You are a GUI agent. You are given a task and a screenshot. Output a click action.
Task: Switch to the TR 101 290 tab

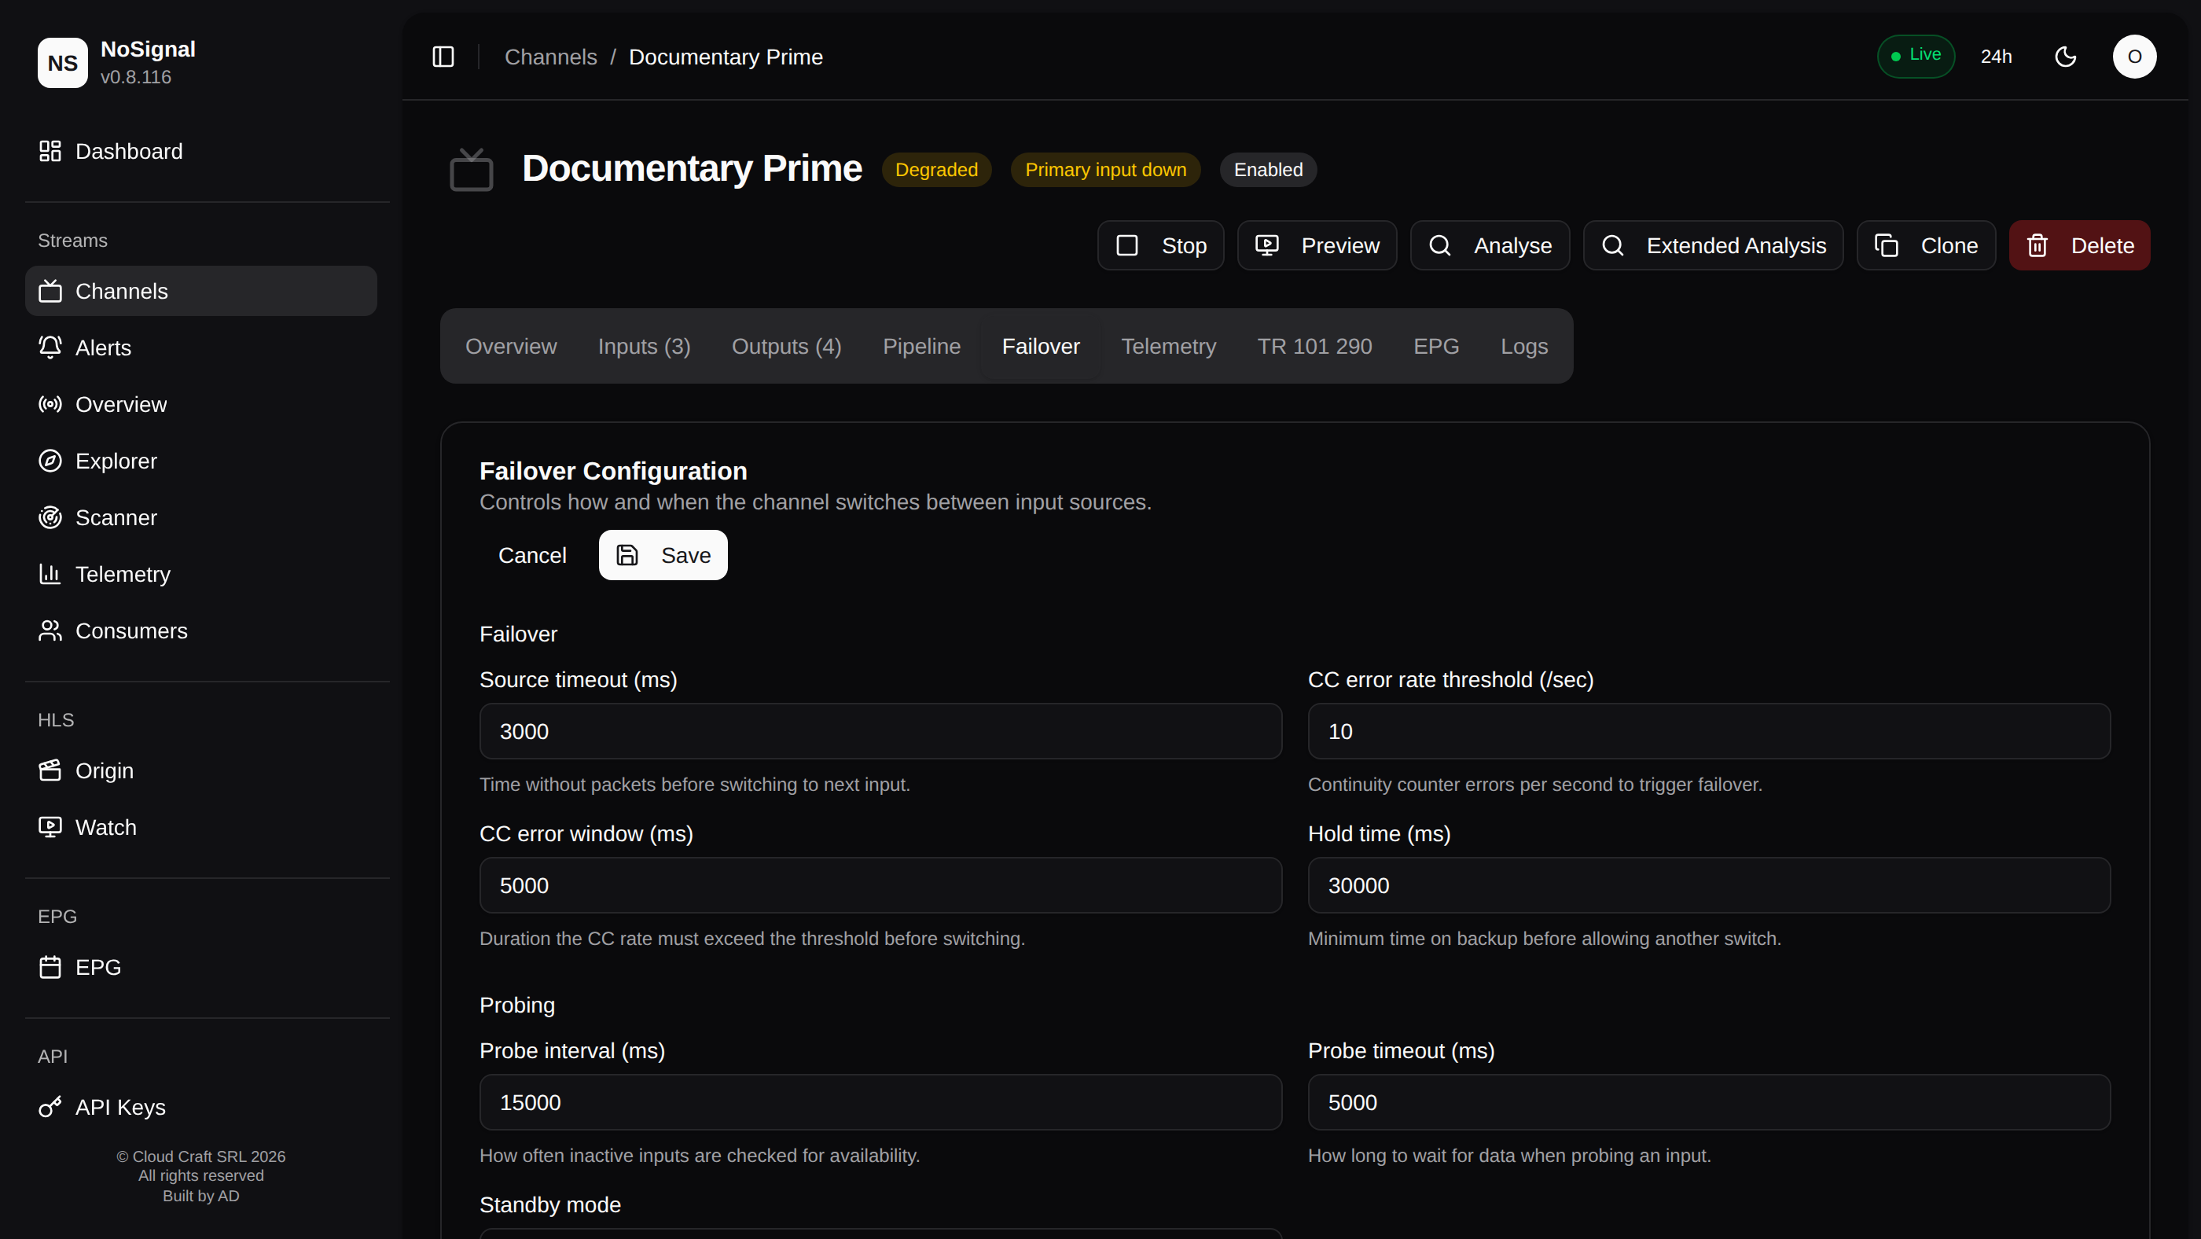click(1314, 346)
